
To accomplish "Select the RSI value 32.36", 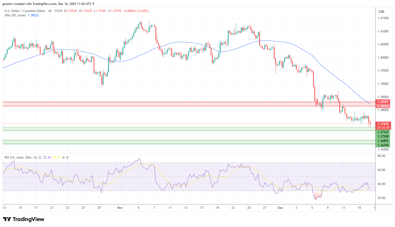I will [47, 157].
